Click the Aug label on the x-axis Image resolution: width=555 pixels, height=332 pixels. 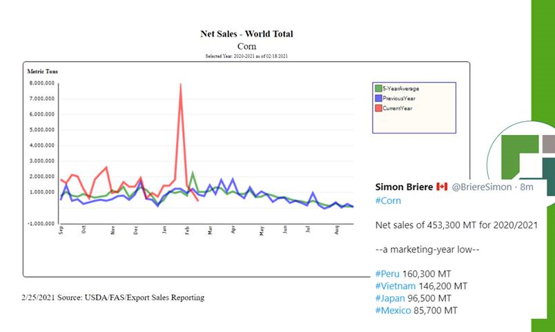tap(336, 231)
